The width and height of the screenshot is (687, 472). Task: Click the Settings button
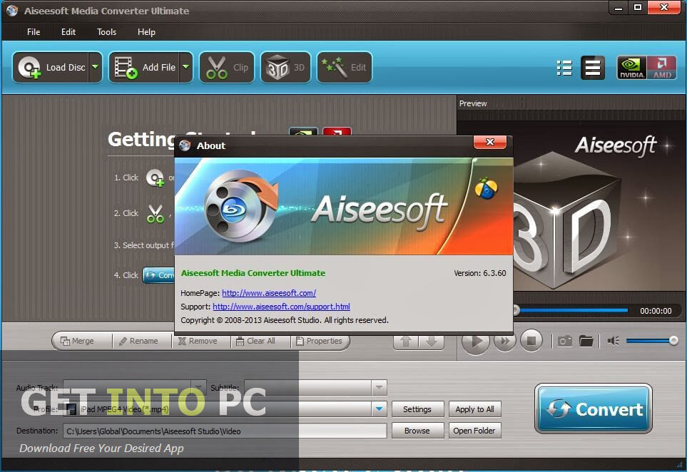point(417,409)
